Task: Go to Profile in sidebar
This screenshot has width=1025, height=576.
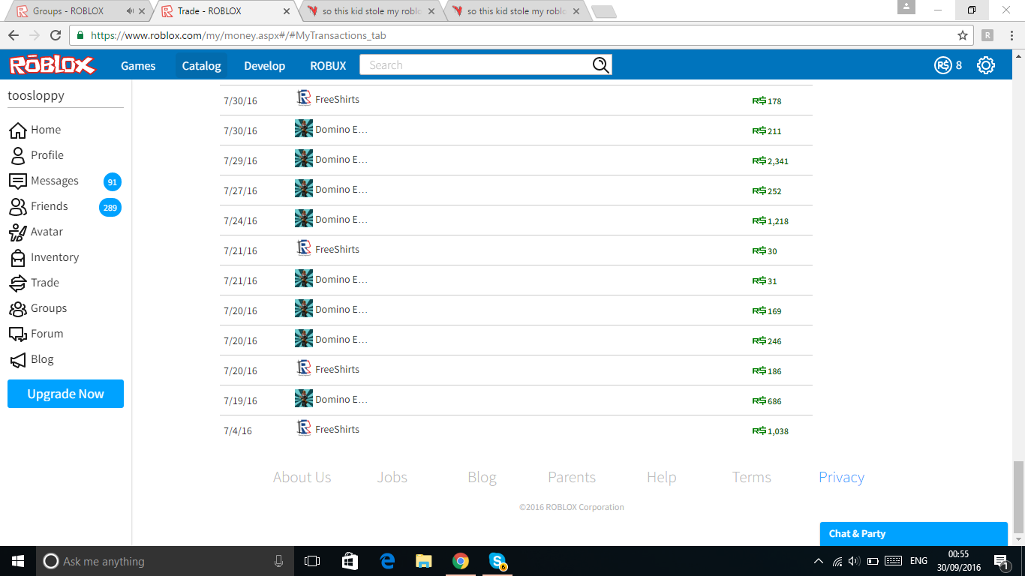Action: coord(36,155)
